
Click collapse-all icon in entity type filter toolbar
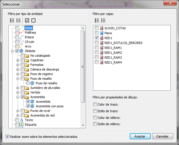pyautogui.click(x=18, y=20)
